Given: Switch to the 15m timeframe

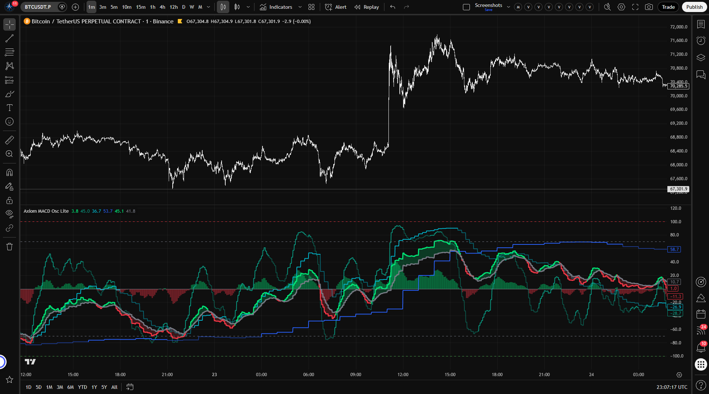Looking at the screenshot, I should 141,7.
